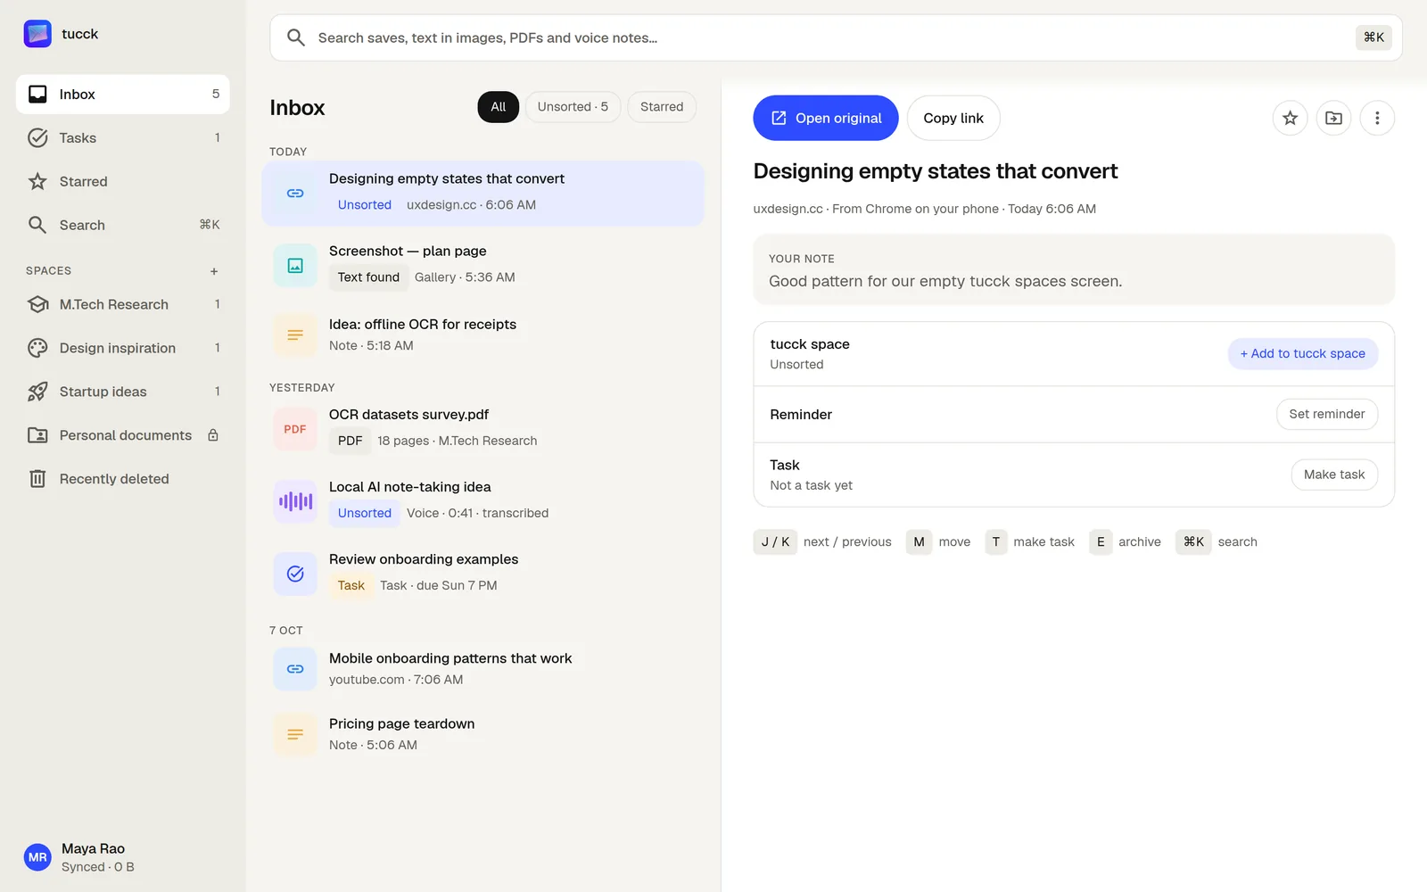Viewport: 1427px width, 892px height.
Task: Open the Inbox sidebar item
Action: [x=122, y=95]
